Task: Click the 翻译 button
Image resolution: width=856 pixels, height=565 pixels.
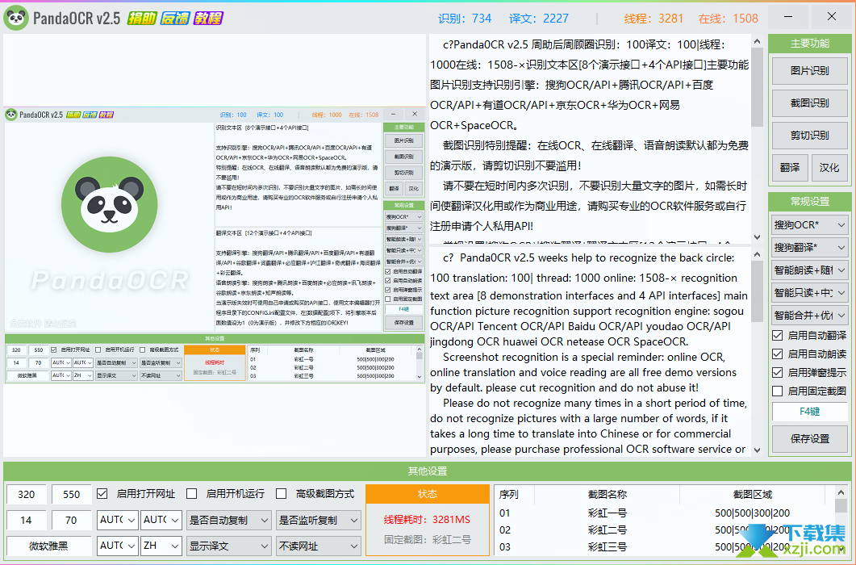Action: point(789,167)
